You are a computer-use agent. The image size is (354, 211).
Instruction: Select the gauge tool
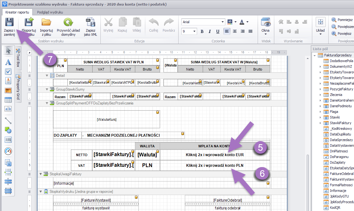click(x=8, y=151)
